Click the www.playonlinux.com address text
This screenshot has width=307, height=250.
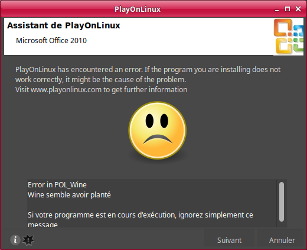click(x=66, y=90)
